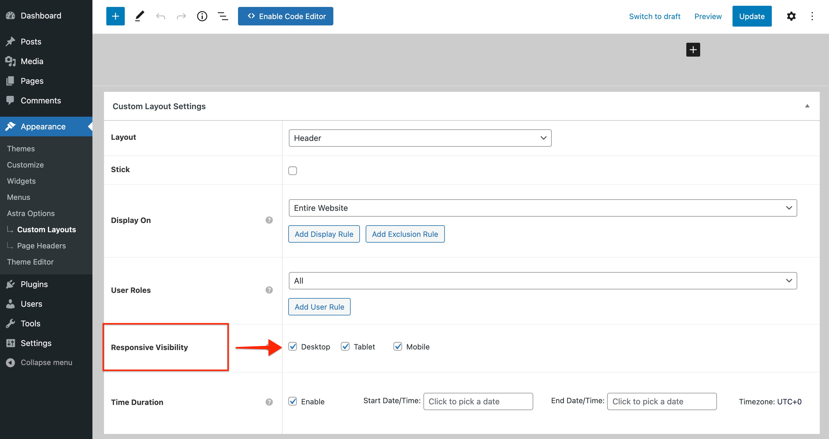
Task: Open the User Roles All dropdown
Action: click(542, 281)
